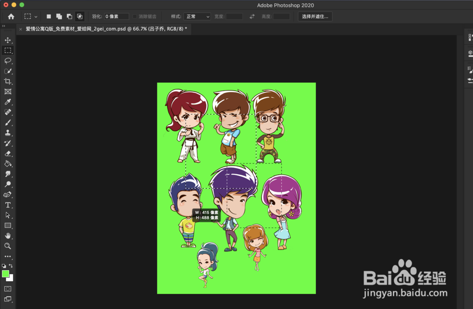Select the Horizontal Type tool
473x309 pixels.
8,205
